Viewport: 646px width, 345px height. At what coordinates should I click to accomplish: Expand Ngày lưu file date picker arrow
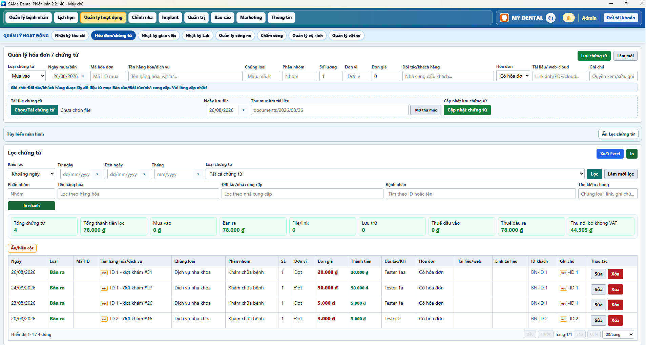243,110
